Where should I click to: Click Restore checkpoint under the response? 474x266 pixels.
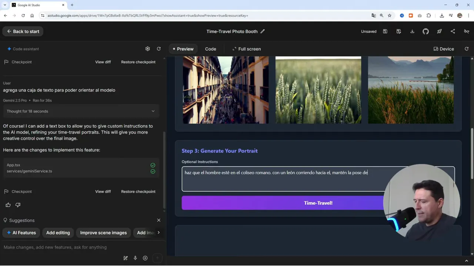point(138,191)
